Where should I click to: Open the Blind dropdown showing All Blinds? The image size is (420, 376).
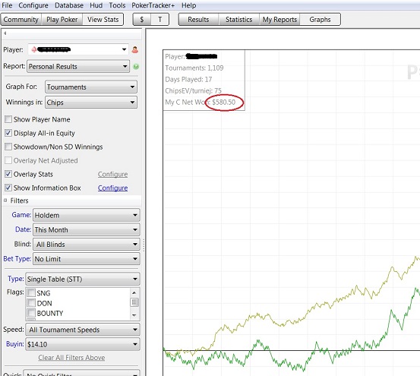87,245
